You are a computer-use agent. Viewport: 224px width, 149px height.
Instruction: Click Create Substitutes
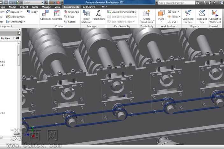tap(147, 17)
